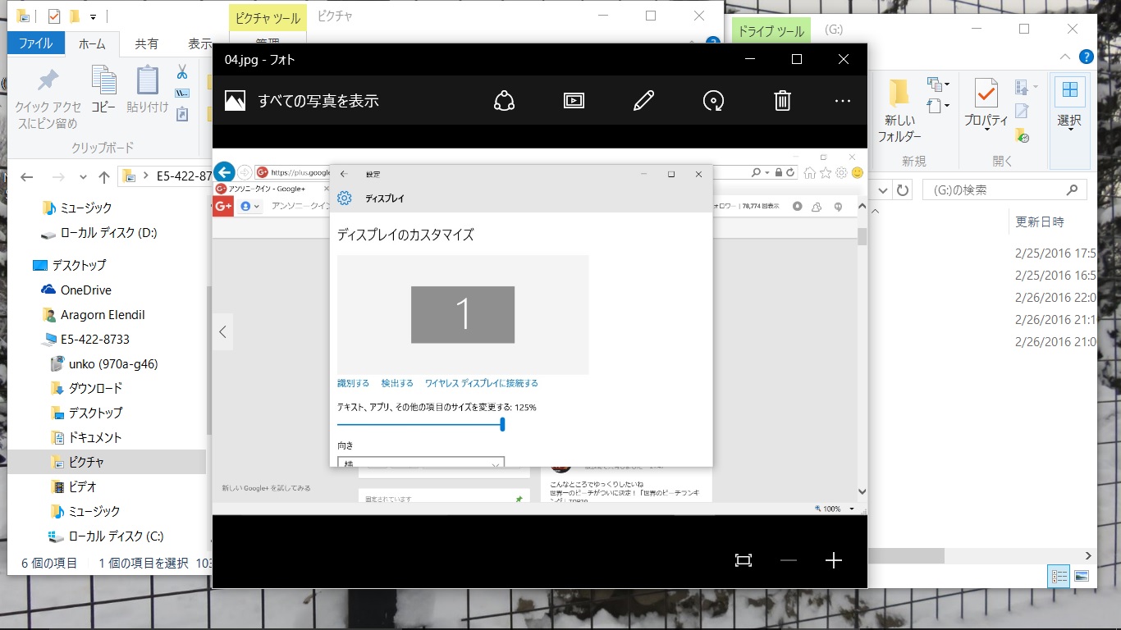
Task: Switch to the ホーム tab in Pictures Explorer
Action: [x=92, y=43]
